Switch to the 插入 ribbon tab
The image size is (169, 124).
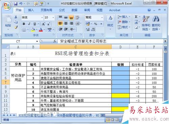(31, 10)
